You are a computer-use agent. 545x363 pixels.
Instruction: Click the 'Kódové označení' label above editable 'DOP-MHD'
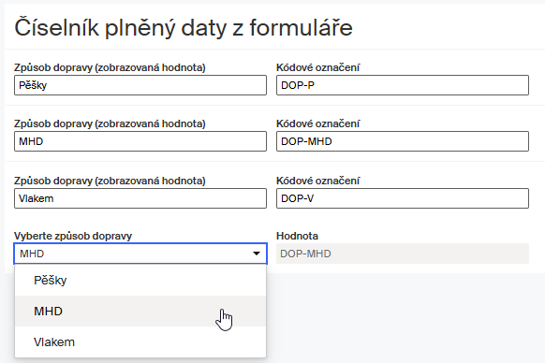point(318,123)
